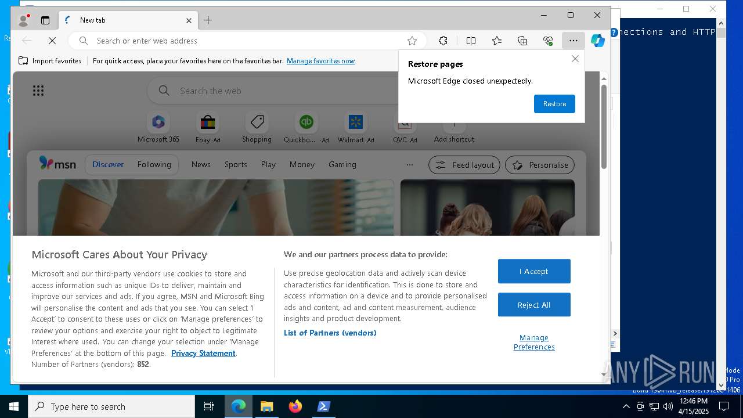The height and width of the screenshot is (418, 743).
Task: Add this page to favorites star
Action: tap(412, 41)
